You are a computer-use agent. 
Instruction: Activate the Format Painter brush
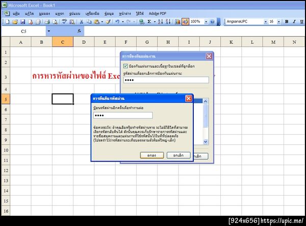click(x=108, y=21)
